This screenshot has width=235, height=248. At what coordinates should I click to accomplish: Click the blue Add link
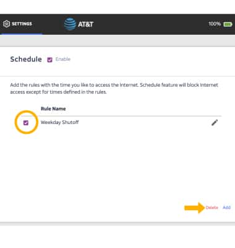[x=226, y=207]
